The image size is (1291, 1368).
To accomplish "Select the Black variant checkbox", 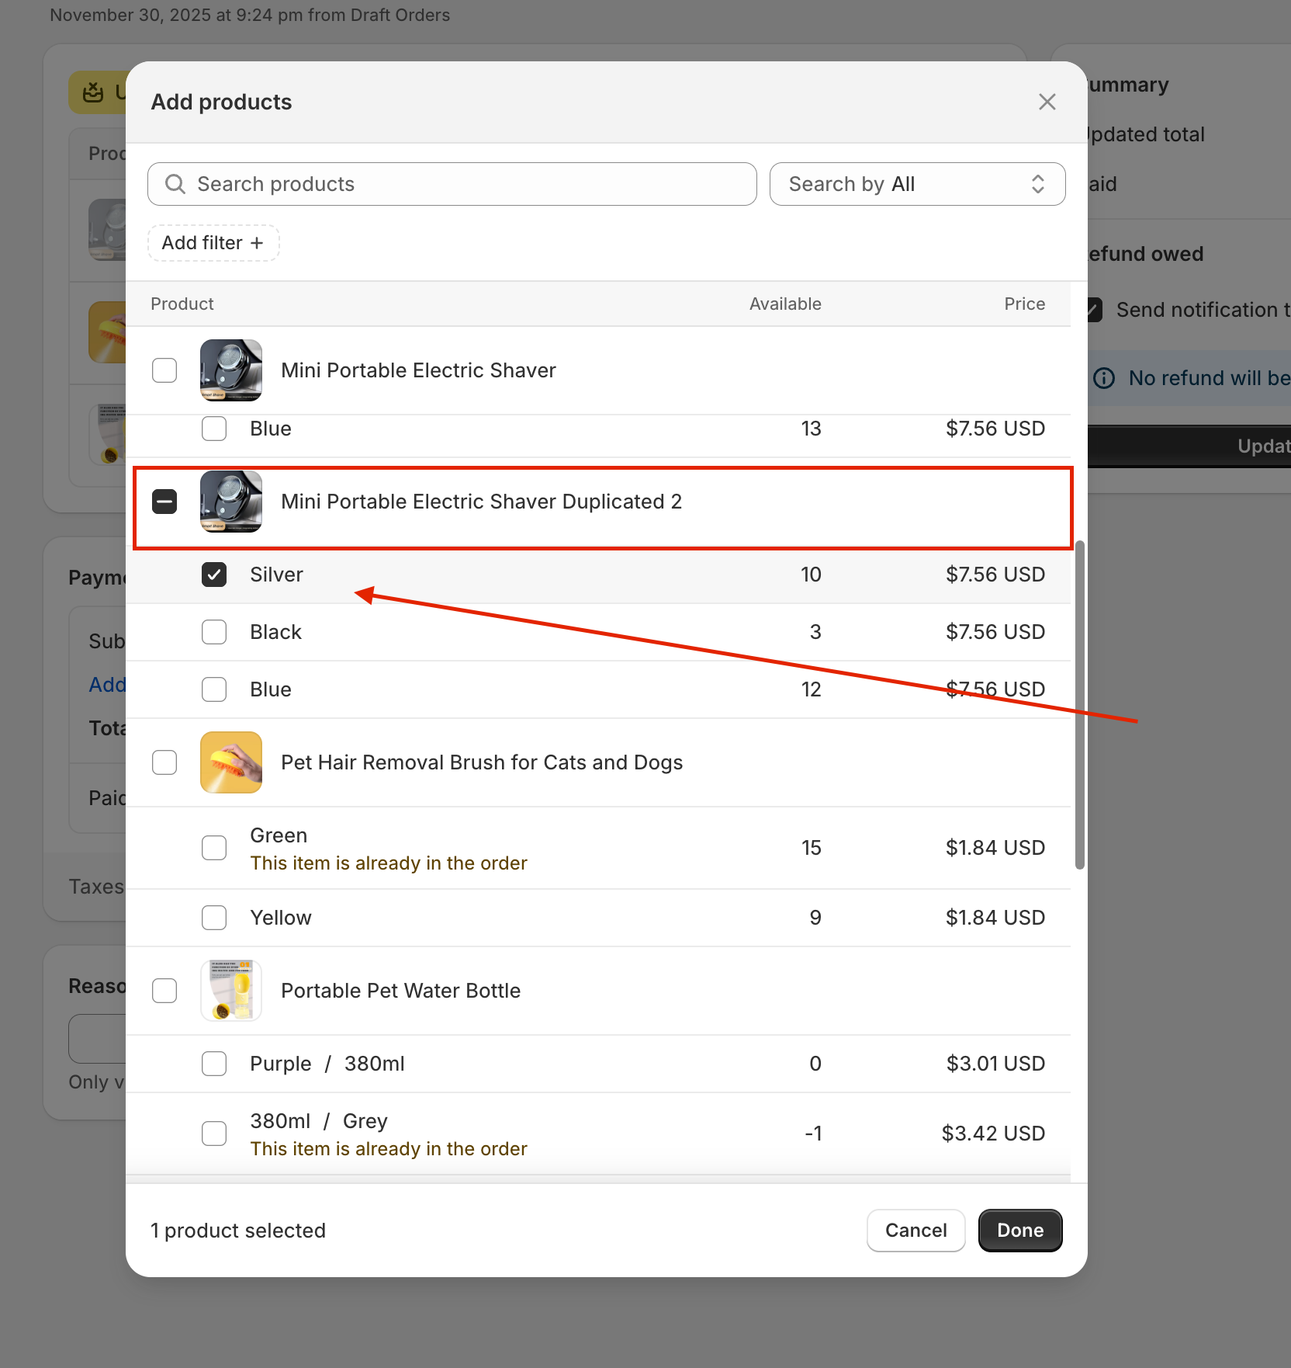I will (214, 632).
